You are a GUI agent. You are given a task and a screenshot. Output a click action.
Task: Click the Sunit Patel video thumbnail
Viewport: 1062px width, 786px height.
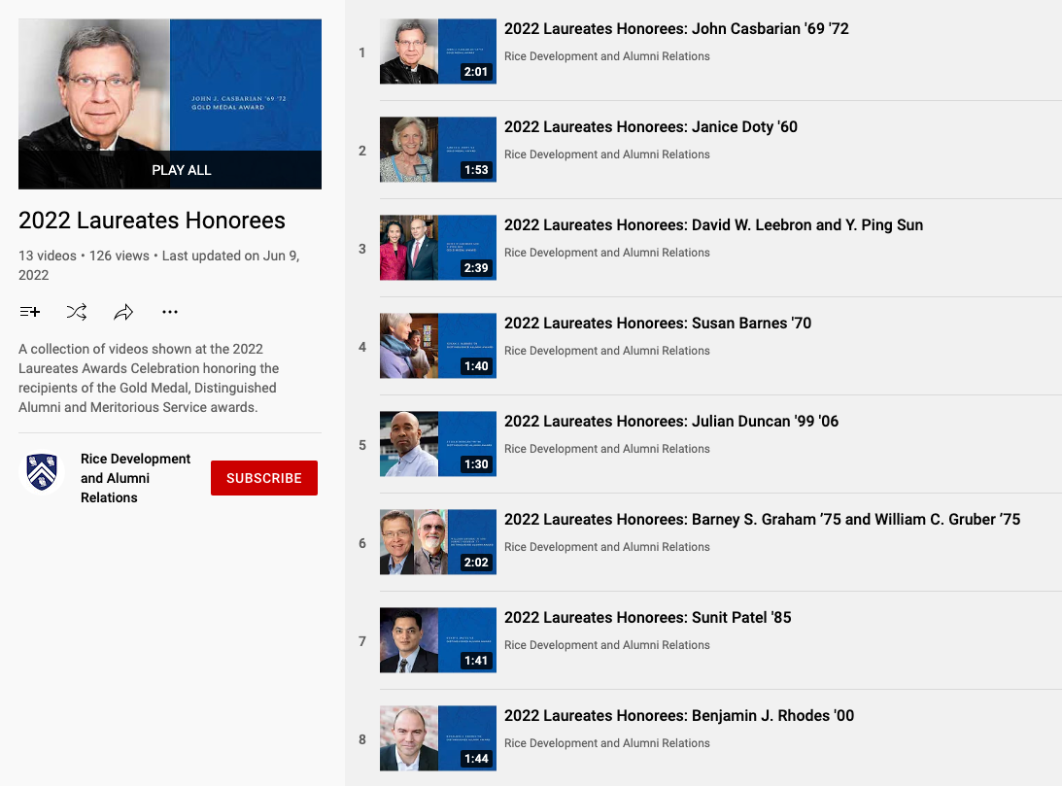[438, 640]
